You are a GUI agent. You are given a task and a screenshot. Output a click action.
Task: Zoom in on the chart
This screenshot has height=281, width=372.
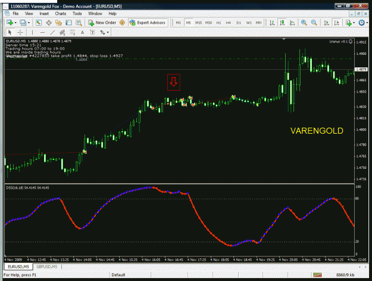pyautogui.click(x=304, y=23)
